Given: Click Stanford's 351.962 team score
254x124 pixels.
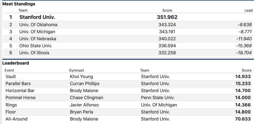Looking at the screenshot, I should pyautogui.click(x=167, y=17).
